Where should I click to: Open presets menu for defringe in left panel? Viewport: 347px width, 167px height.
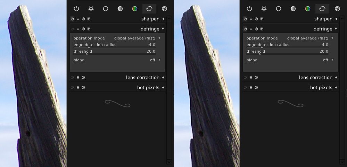pyautogui.click(x=78, y=29)
